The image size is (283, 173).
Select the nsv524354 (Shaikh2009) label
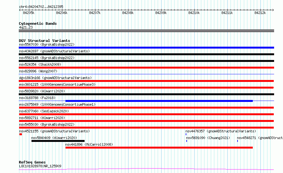40,64
